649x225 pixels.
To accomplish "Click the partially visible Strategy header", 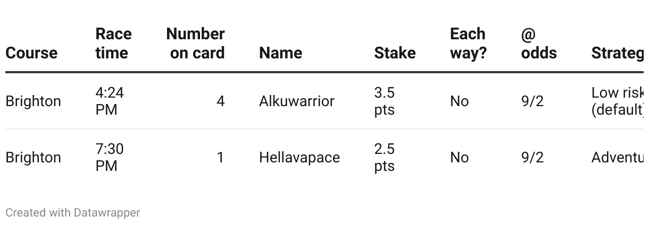I will pos(617,53).
